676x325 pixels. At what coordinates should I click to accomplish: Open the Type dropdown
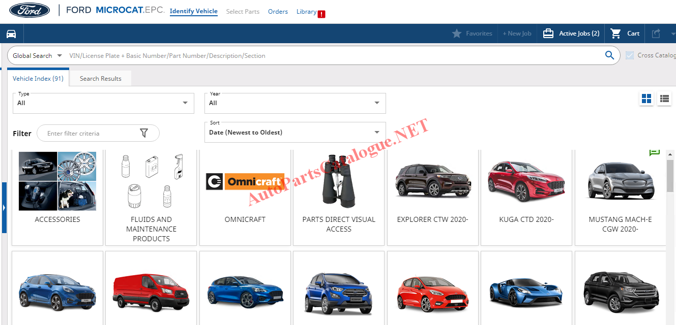click(x=103, y=103)
